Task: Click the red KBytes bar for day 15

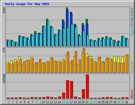Action: [64, 96]
